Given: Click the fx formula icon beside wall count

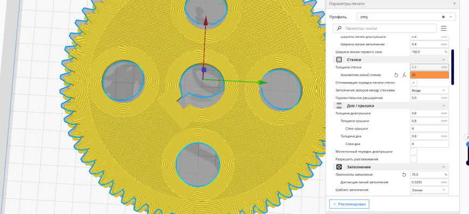Looking at the screenshot, I should [404, 75].
